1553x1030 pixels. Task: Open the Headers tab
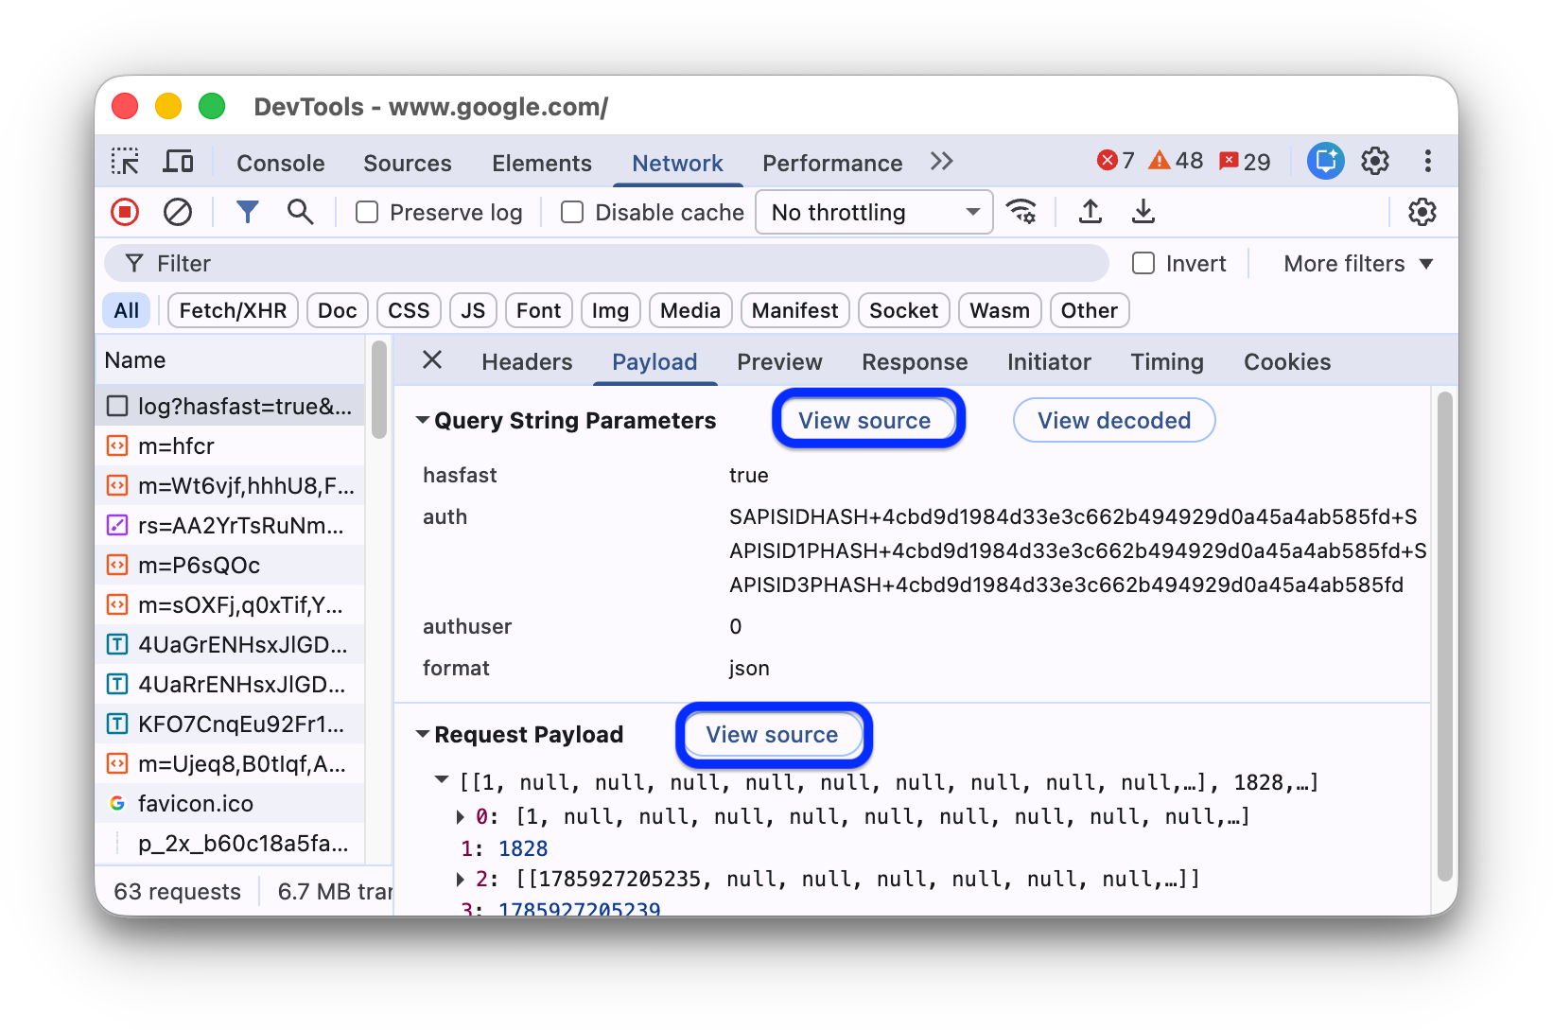527,361
